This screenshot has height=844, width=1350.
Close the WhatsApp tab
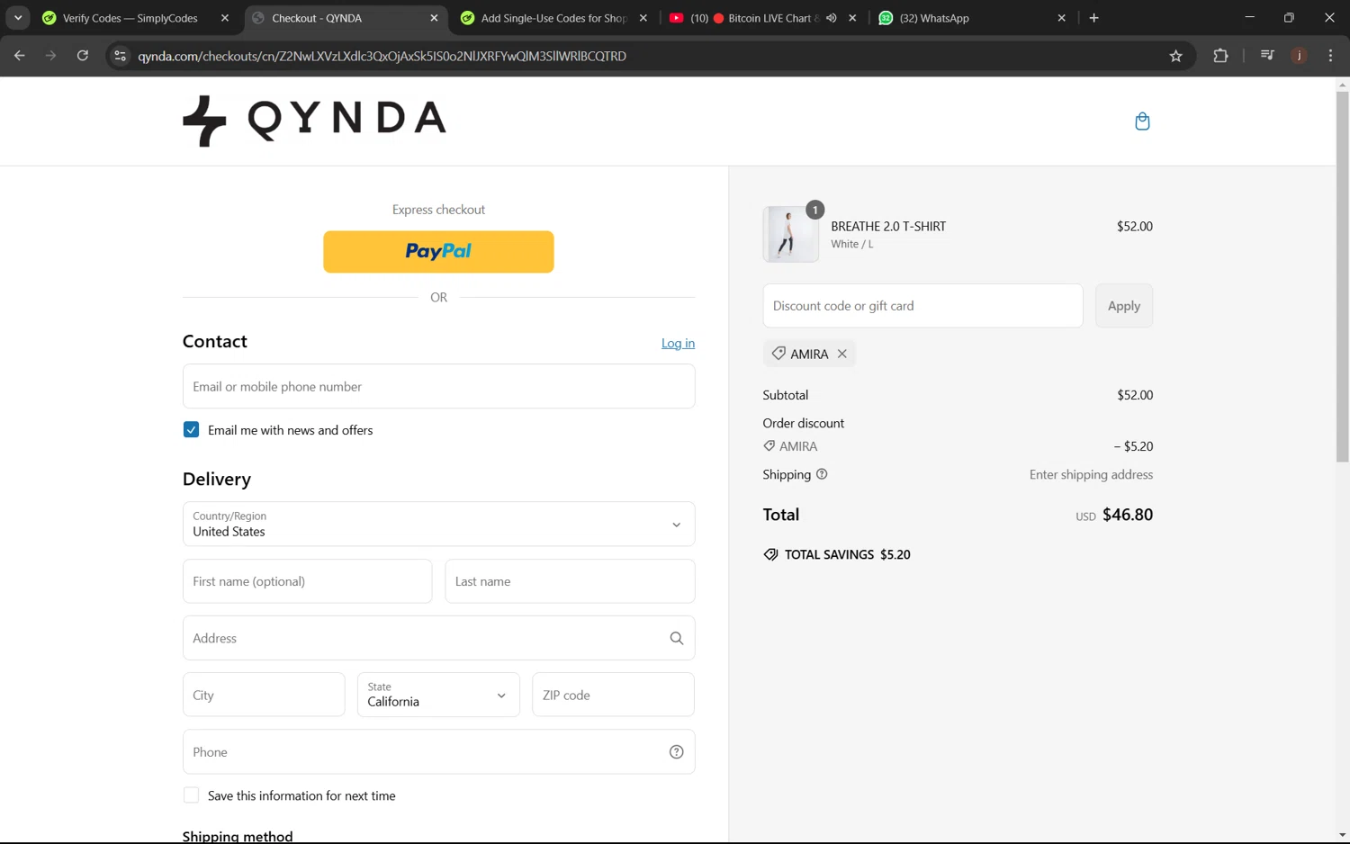pos(1061,18)
